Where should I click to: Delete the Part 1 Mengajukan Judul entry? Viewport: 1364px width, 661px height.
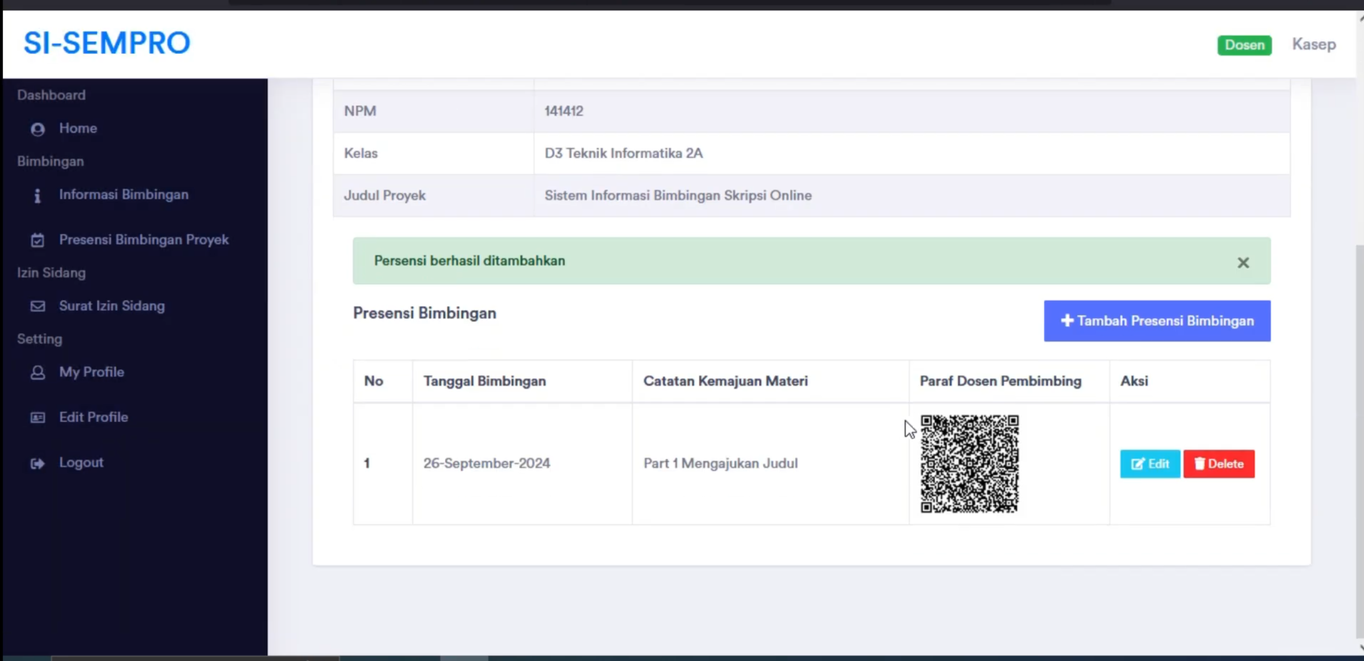click(x=1219, y=464)
